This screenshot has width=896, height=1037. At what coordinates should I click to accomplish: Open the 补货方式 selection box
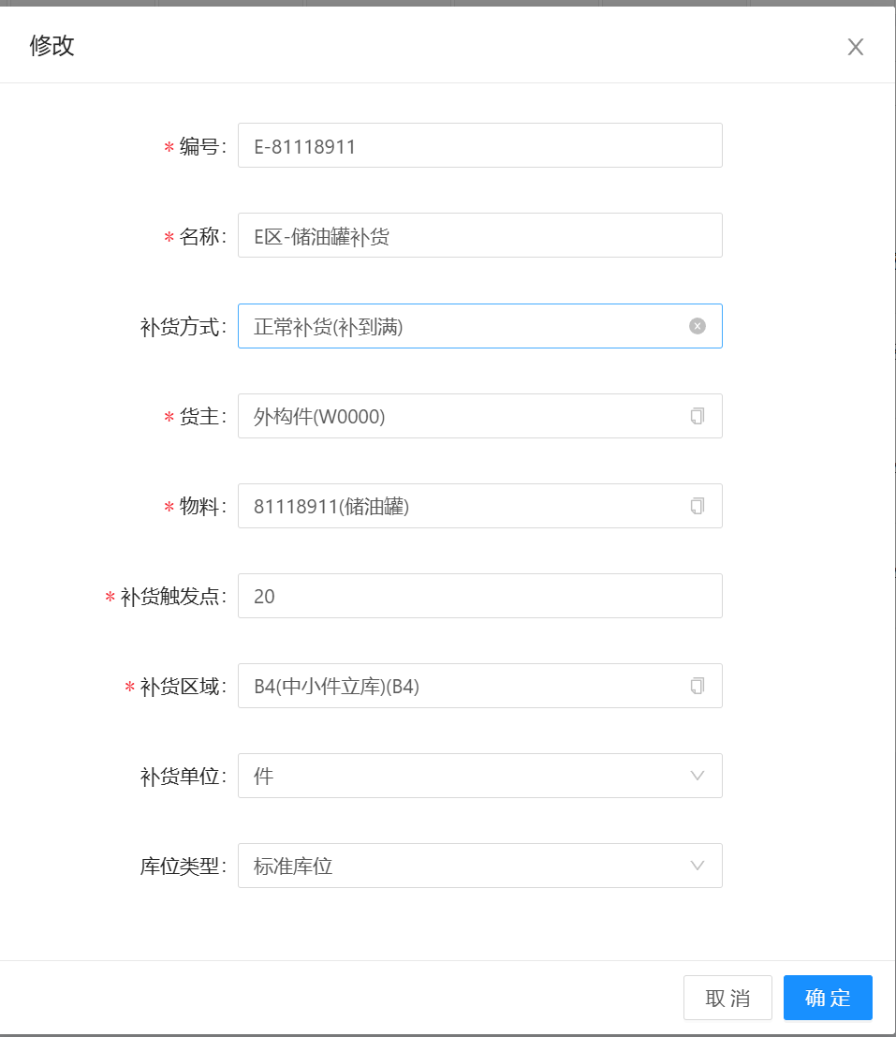tap(459, 326)
